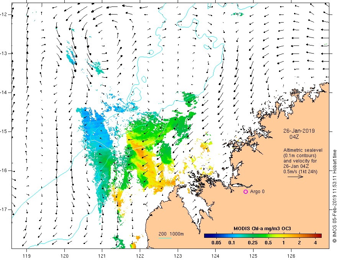
Task: Click the '04Z' time text below date
Action: pos(294,137)
